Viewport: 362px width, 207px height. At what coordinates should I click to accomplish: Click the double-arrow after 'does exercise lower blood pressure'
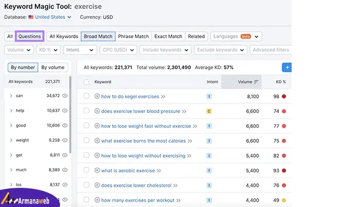click(184, 111)
